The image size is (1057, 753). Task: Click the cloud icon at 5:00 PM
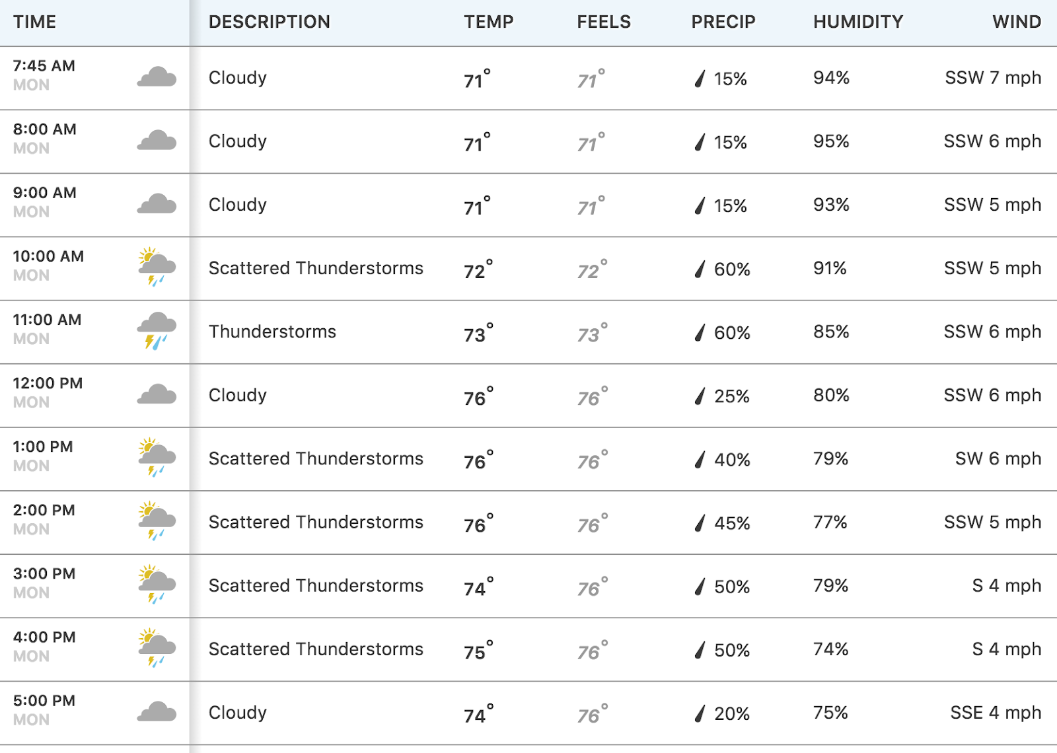click(x=157, y=711)
